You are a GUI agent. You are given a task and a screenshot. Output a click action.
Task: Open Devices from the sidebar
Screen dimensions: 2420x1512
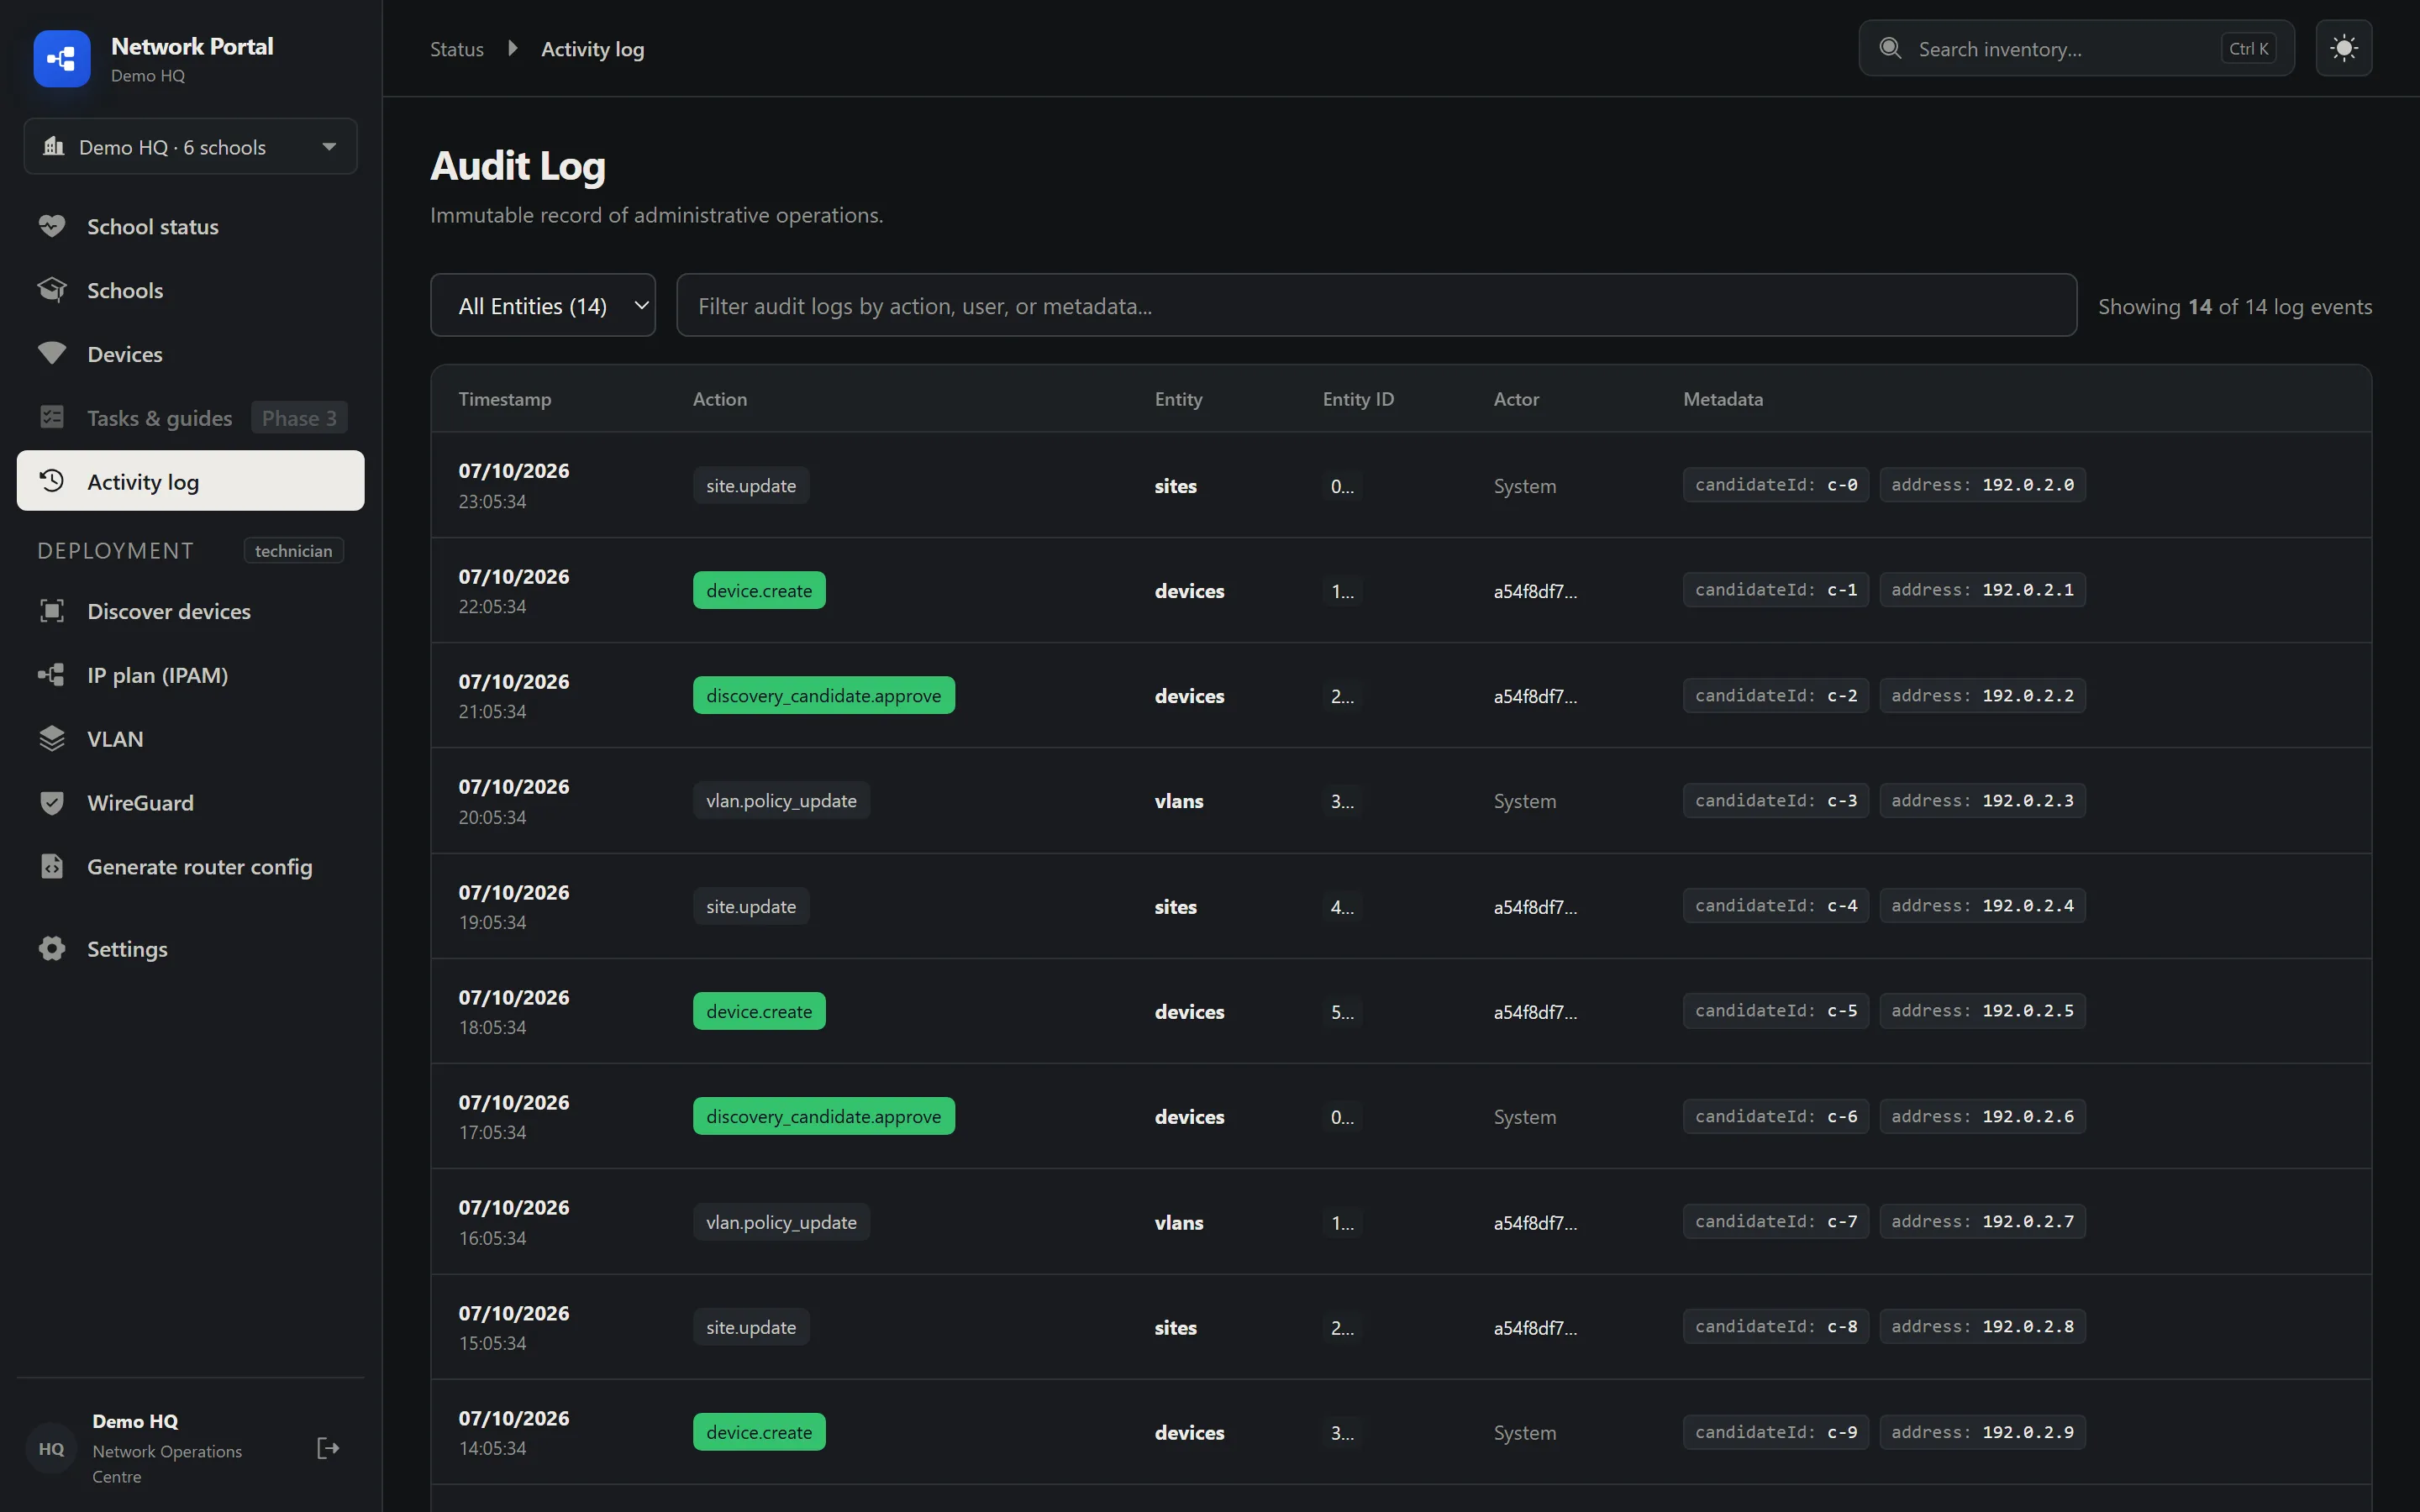(x=190, y=355)
